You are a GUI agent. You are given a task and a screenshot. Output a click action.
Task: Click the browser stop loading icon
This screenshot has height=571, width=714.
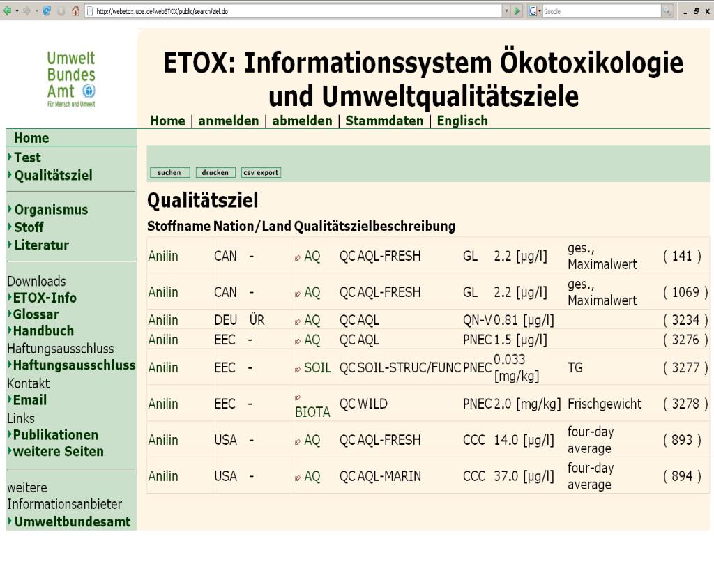61,11
